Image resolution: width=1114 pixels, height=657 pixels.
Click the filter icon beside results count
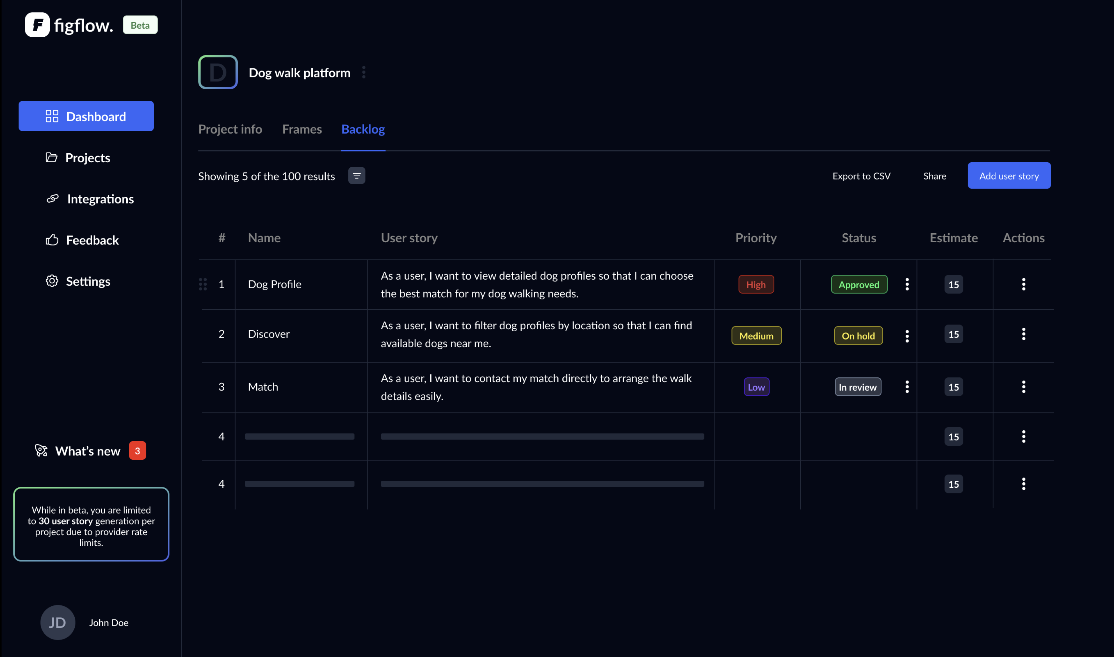pyautogui.click(x=357, y=176)
